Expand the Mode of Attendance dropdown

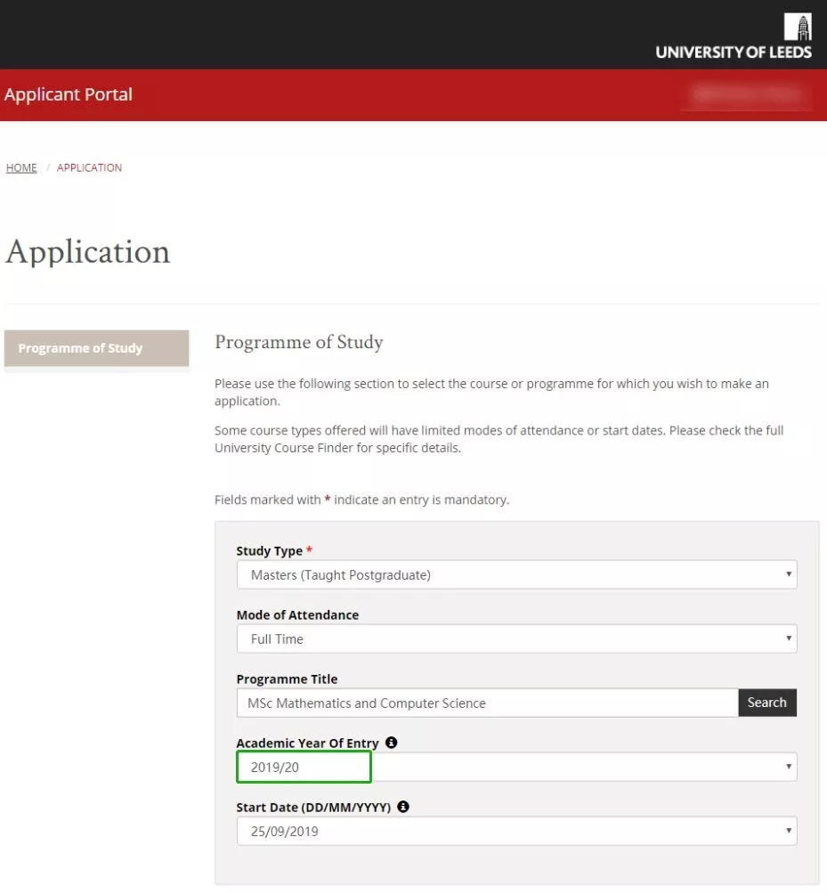[516, 639]
